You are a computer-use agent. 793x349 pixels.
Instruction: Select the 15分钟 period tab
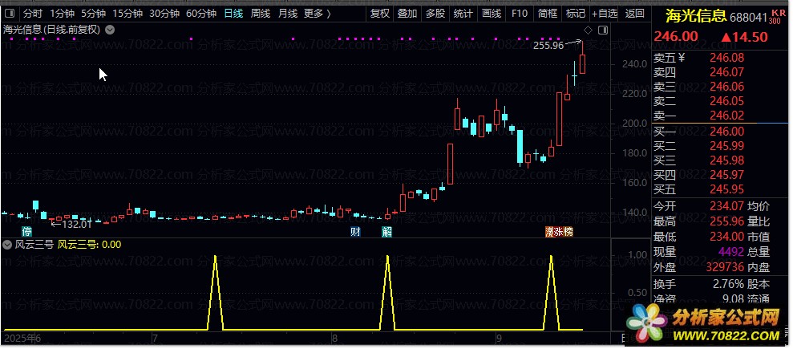click(127, 14)
